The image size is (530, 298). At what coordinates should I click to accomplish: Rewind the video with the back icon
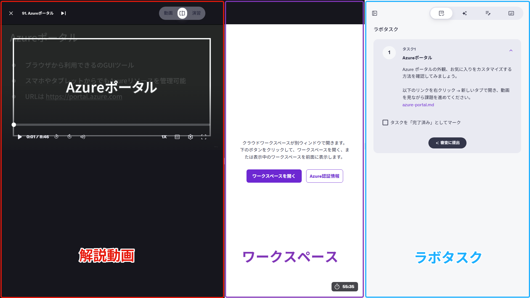coord(56,137)
